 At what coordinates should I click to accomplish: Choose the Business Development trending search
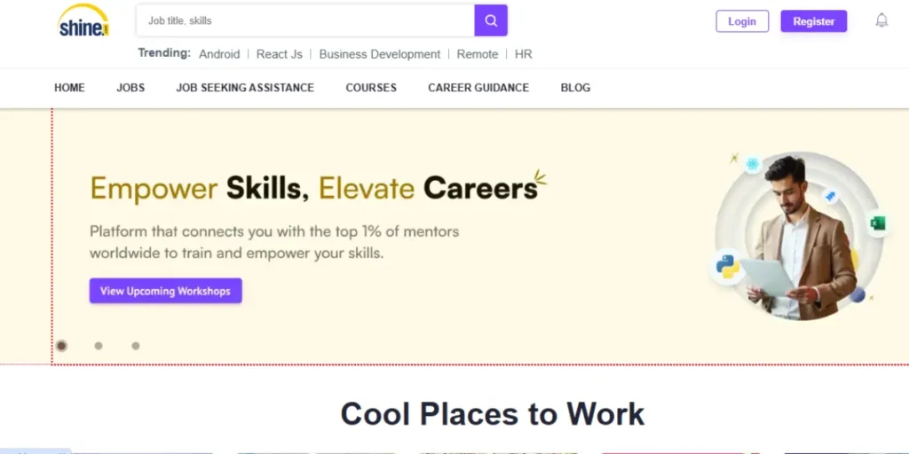click(x=380, y=54)
